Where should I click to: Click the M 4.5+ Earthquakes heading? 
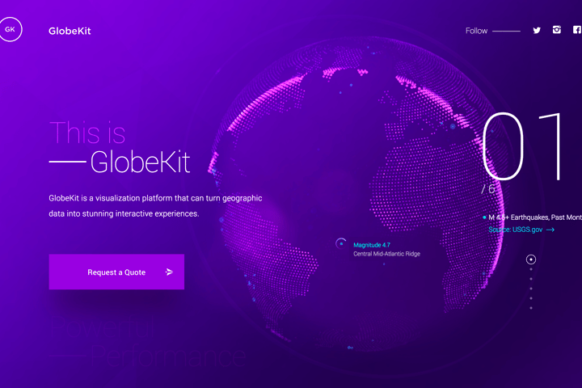tap(535, 217)
